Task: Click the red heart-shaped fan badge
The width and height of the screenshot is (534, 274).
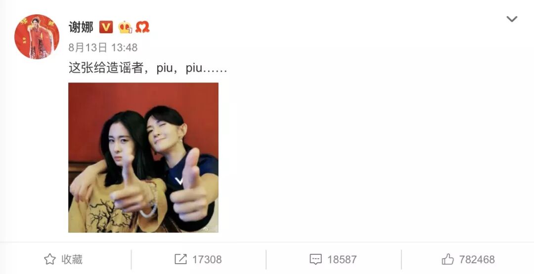Action: (142, 27)
